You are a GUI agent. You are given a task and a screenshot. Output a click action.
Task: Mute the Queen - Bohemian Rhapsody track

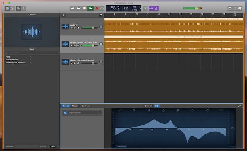coord(72,63)
